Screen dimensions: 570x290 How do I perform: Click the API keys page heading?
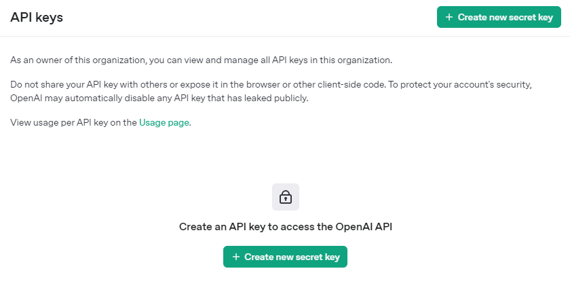point(37,17)
